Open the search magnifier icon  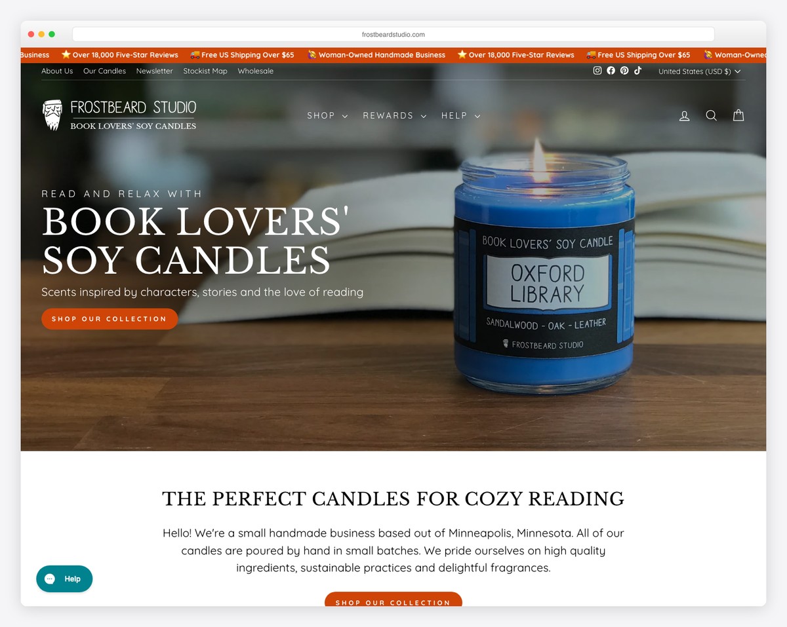[x=711, y=115]
